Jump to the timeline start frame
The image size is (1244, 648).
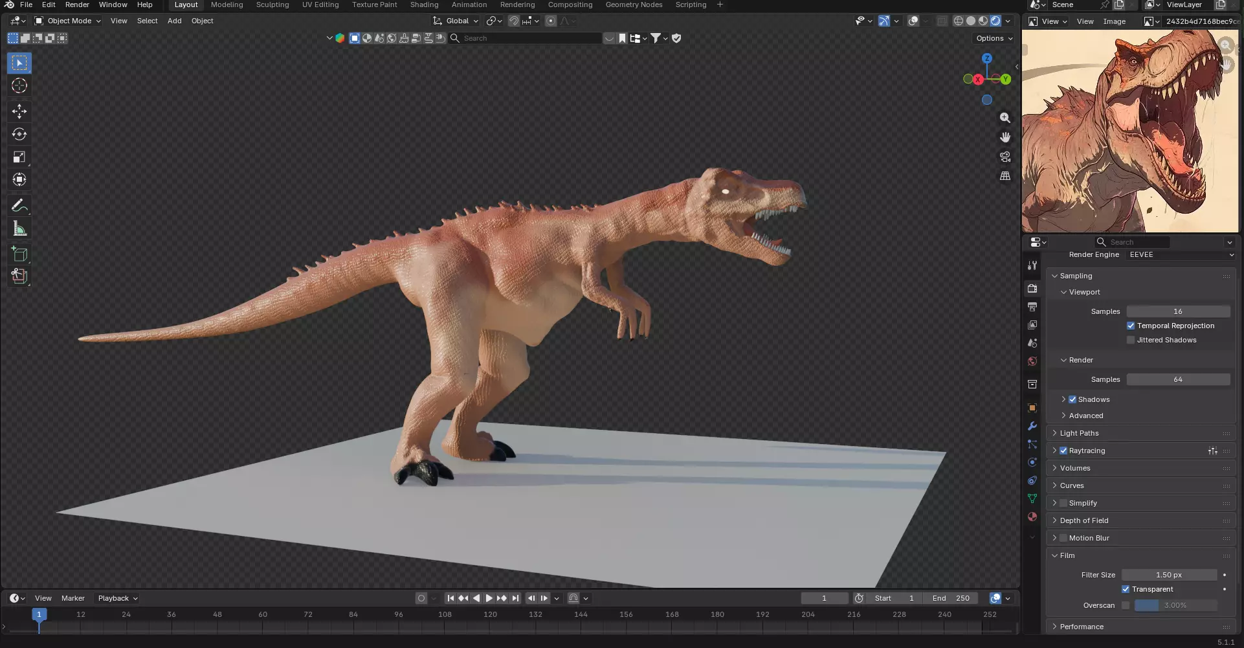click(x=450, y=598)
